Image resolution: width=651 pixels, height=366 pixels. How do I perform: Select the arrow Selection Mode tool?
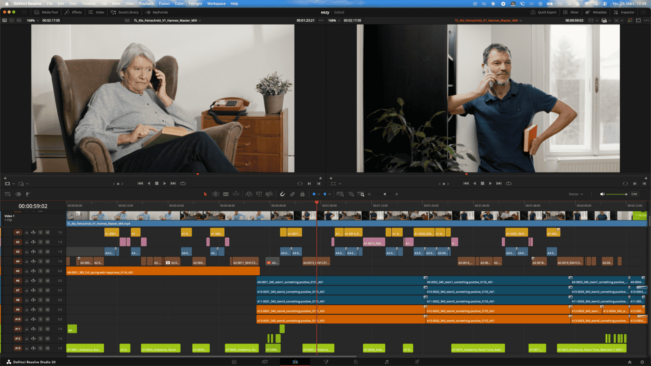(x=205, y=194)
